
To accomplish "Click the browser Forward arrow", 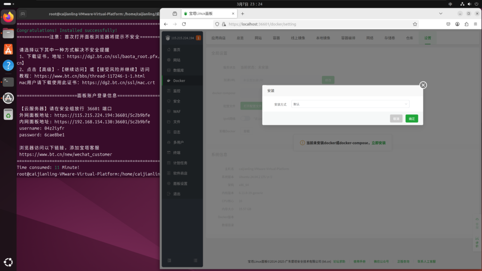I will pos(175,24).
